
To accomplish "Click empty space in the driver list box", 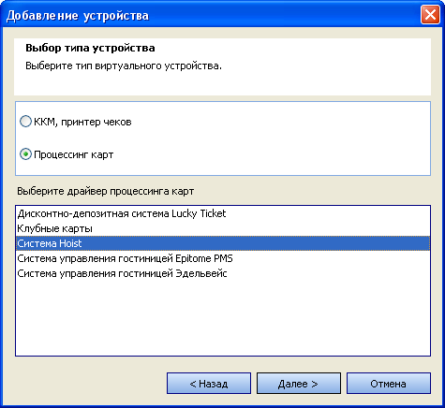I will pos(223,318).
